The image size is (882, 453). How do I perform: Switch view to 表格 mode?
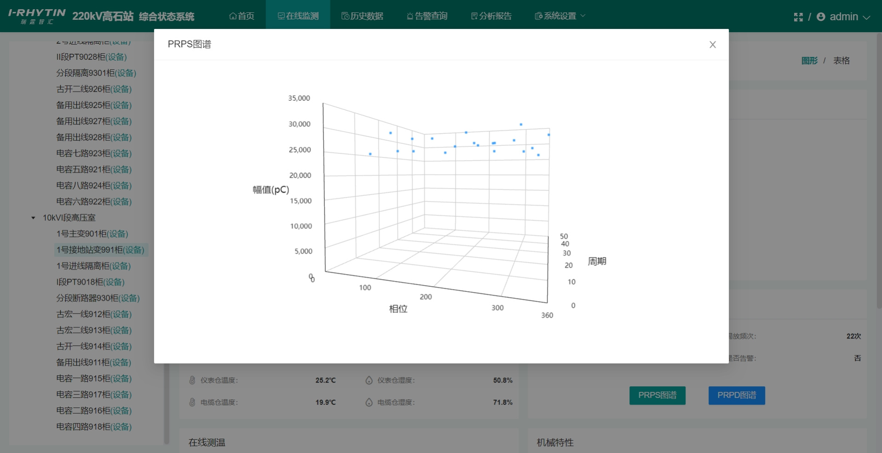841,61
